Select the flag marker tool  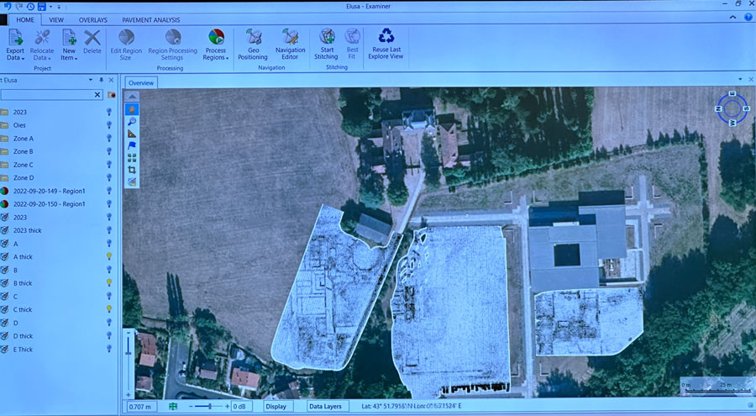(x=132, y=145)
